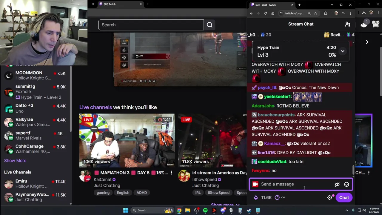Open the chat community users list icon
This screenshot has height=215, width=382.
click(348, 24)
